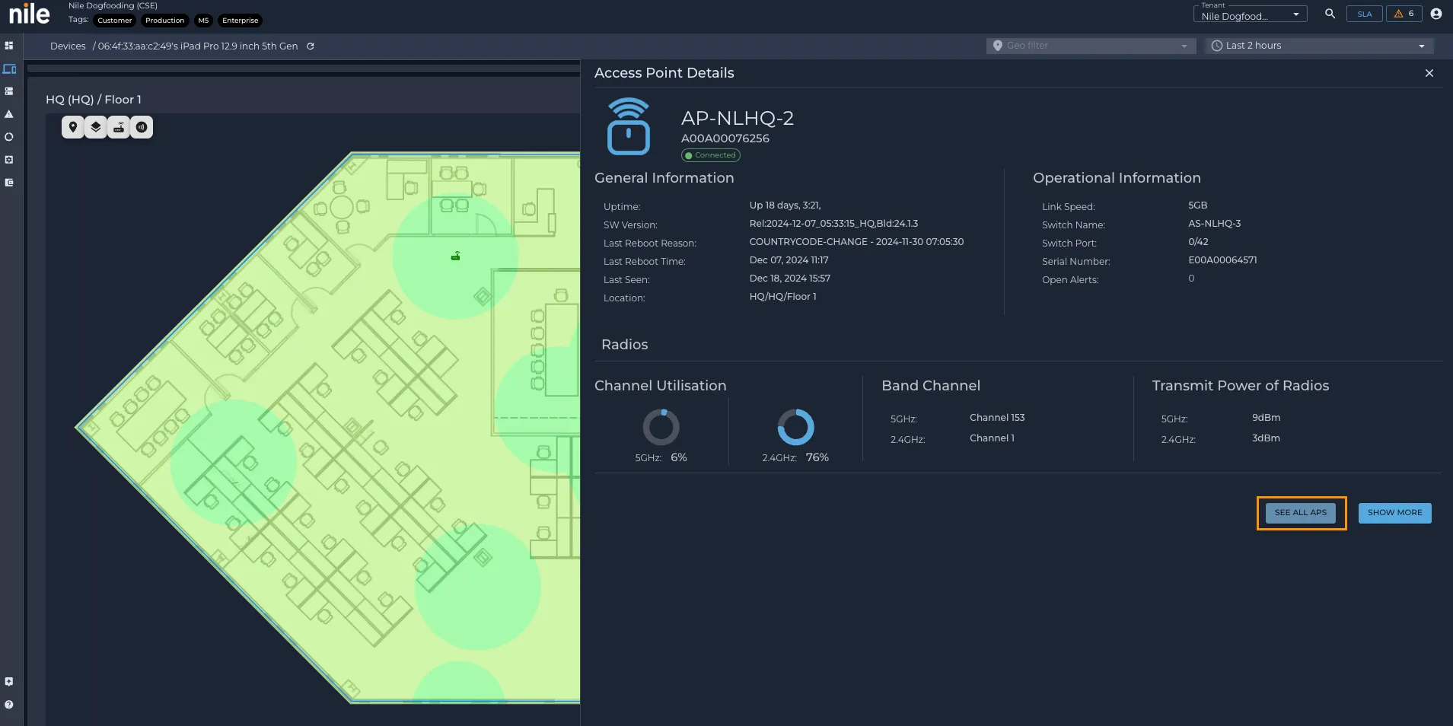This screenshot has height=726, width=1453.
Task: Click the large access point device icon
Action: (629, 126)
